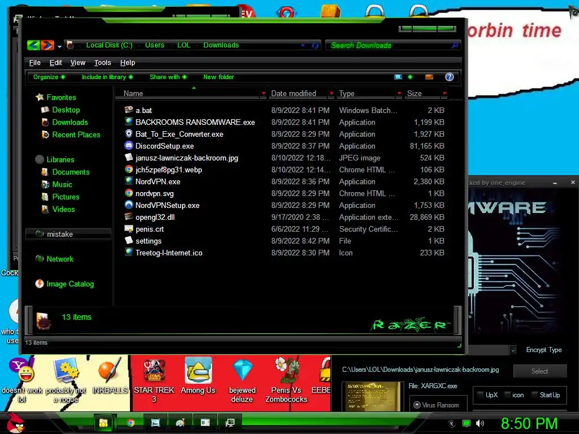Select opengl32.dll file icon
This screenshot has width=579, height=434.
(128, 216)
